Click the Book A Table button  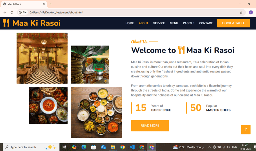233,23
